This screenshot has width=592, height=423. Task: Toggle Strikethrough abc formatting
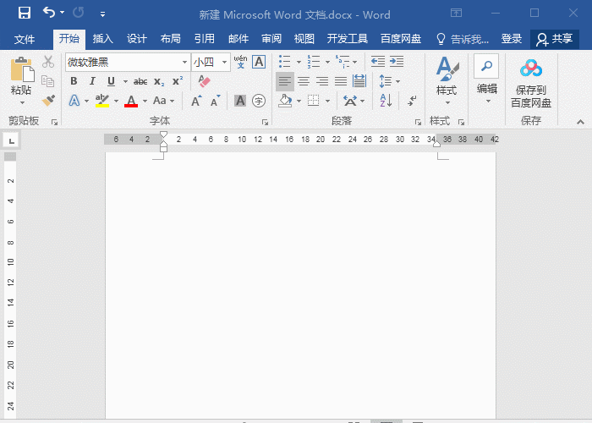click(x=140, y=81)
